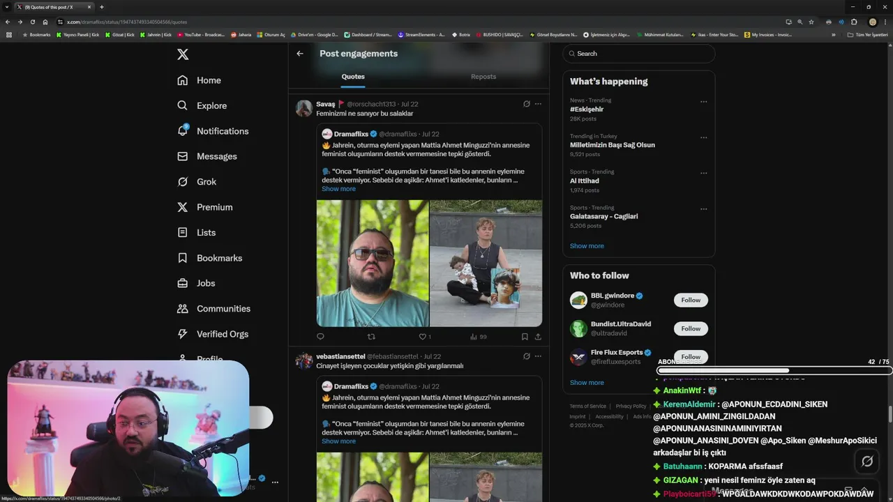Show more in Who to follow

pyautogui.click(x=587, y=383)
